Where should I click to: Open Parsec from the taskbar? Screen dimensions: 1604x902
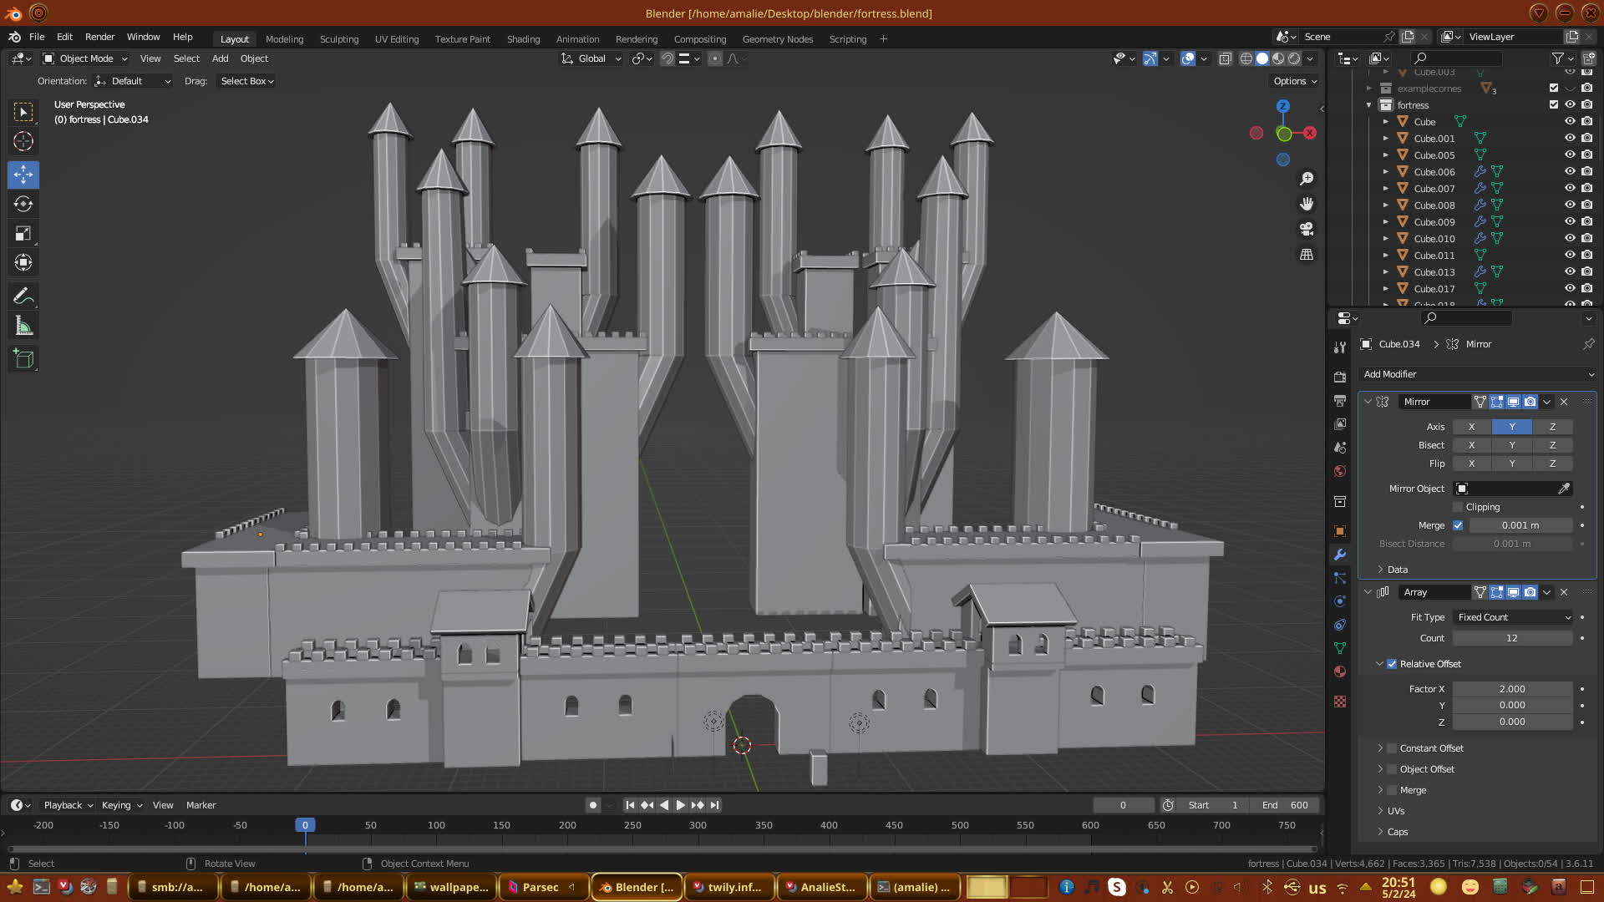pos(541,887)
